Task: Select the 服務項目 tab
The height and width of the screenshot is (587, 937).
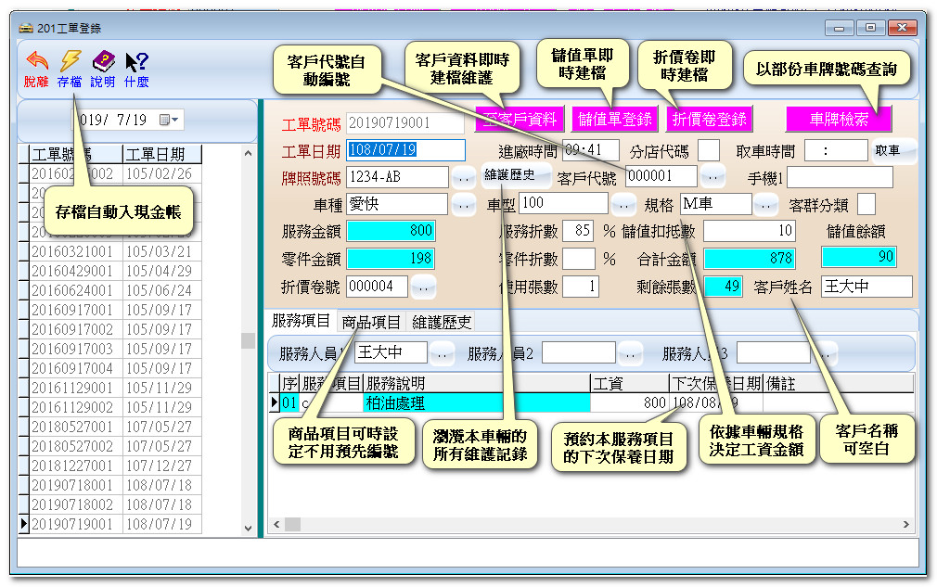Action: (301, 322)
